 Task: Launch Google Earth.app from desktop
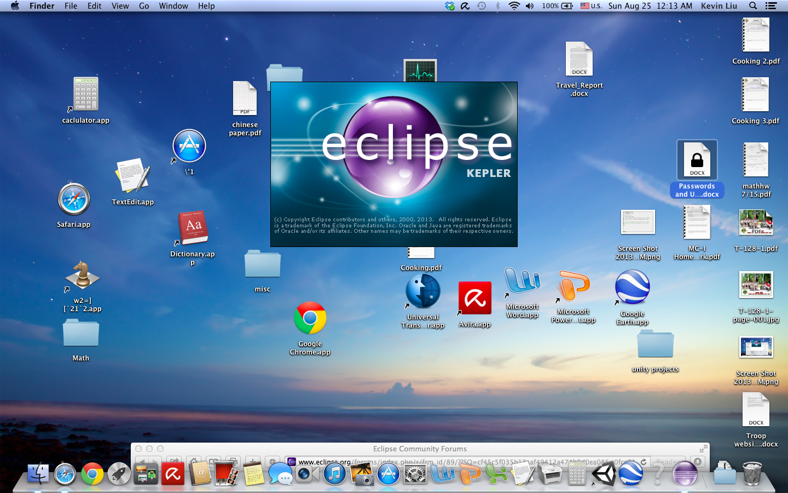tap(632, 288)
